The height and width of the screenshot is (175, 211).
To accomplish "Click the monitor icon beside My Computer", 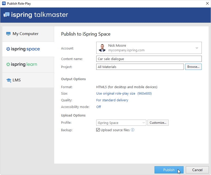I will [8, 34].
